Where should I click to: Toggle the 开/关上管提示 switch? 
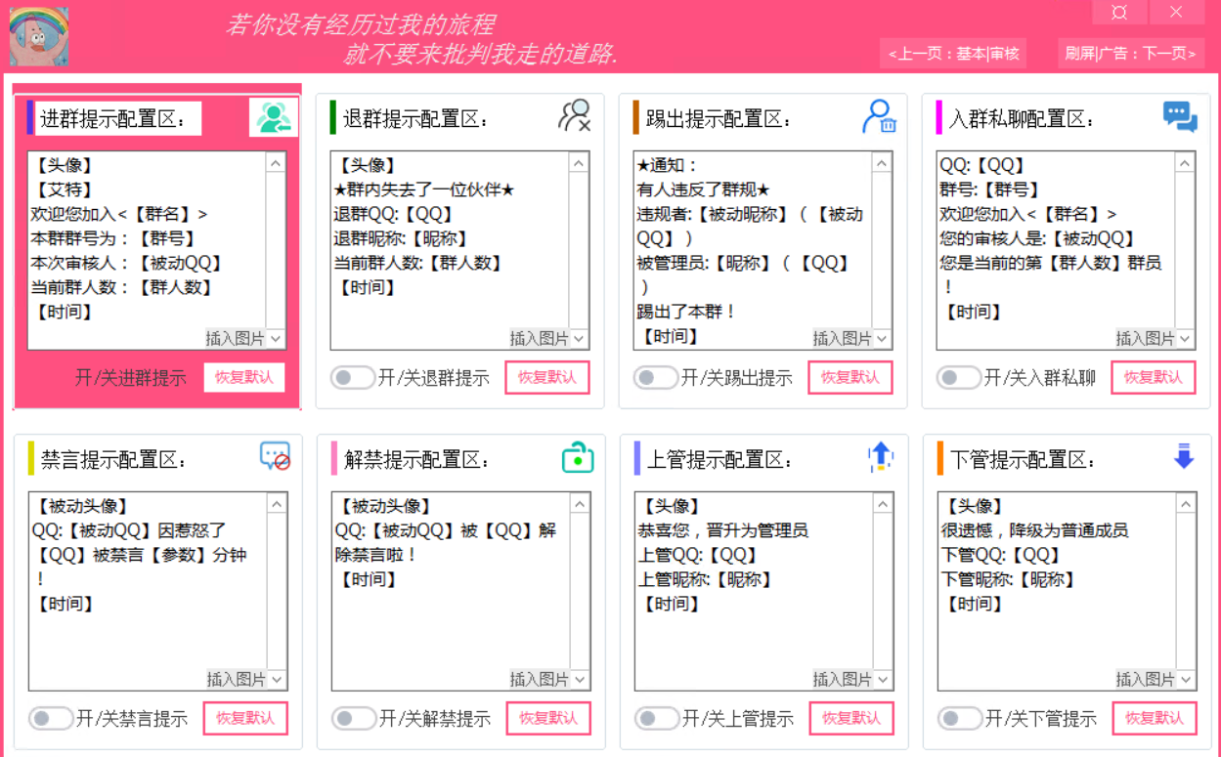click(656, 718)
